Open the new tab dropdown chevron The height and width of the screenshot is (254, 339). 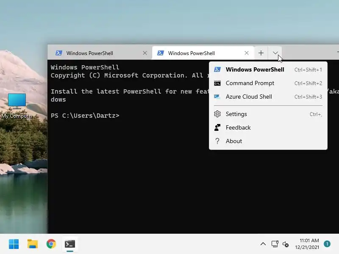pos(275,53)
